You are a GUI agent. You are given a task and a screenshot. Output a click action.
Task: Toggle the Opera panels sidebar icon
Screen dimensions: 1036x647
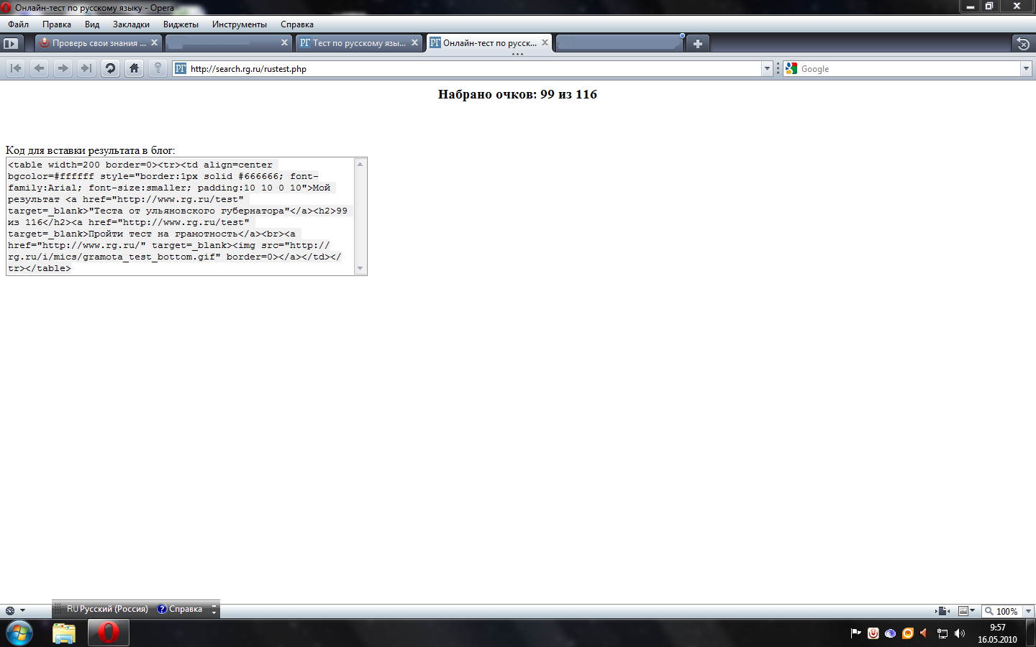[10, 43]
